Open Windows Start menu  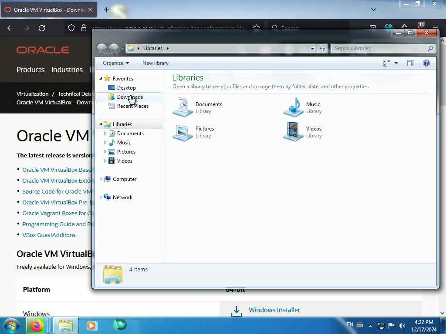(x=11, y=326)
